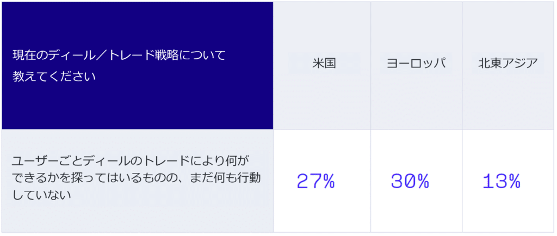Screen dimensions: 557x236
Task: Click the していない text line
Action: [x=41, y=195]
